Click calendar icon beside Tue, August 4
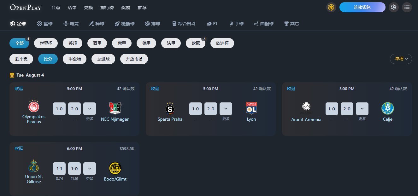 12,75
